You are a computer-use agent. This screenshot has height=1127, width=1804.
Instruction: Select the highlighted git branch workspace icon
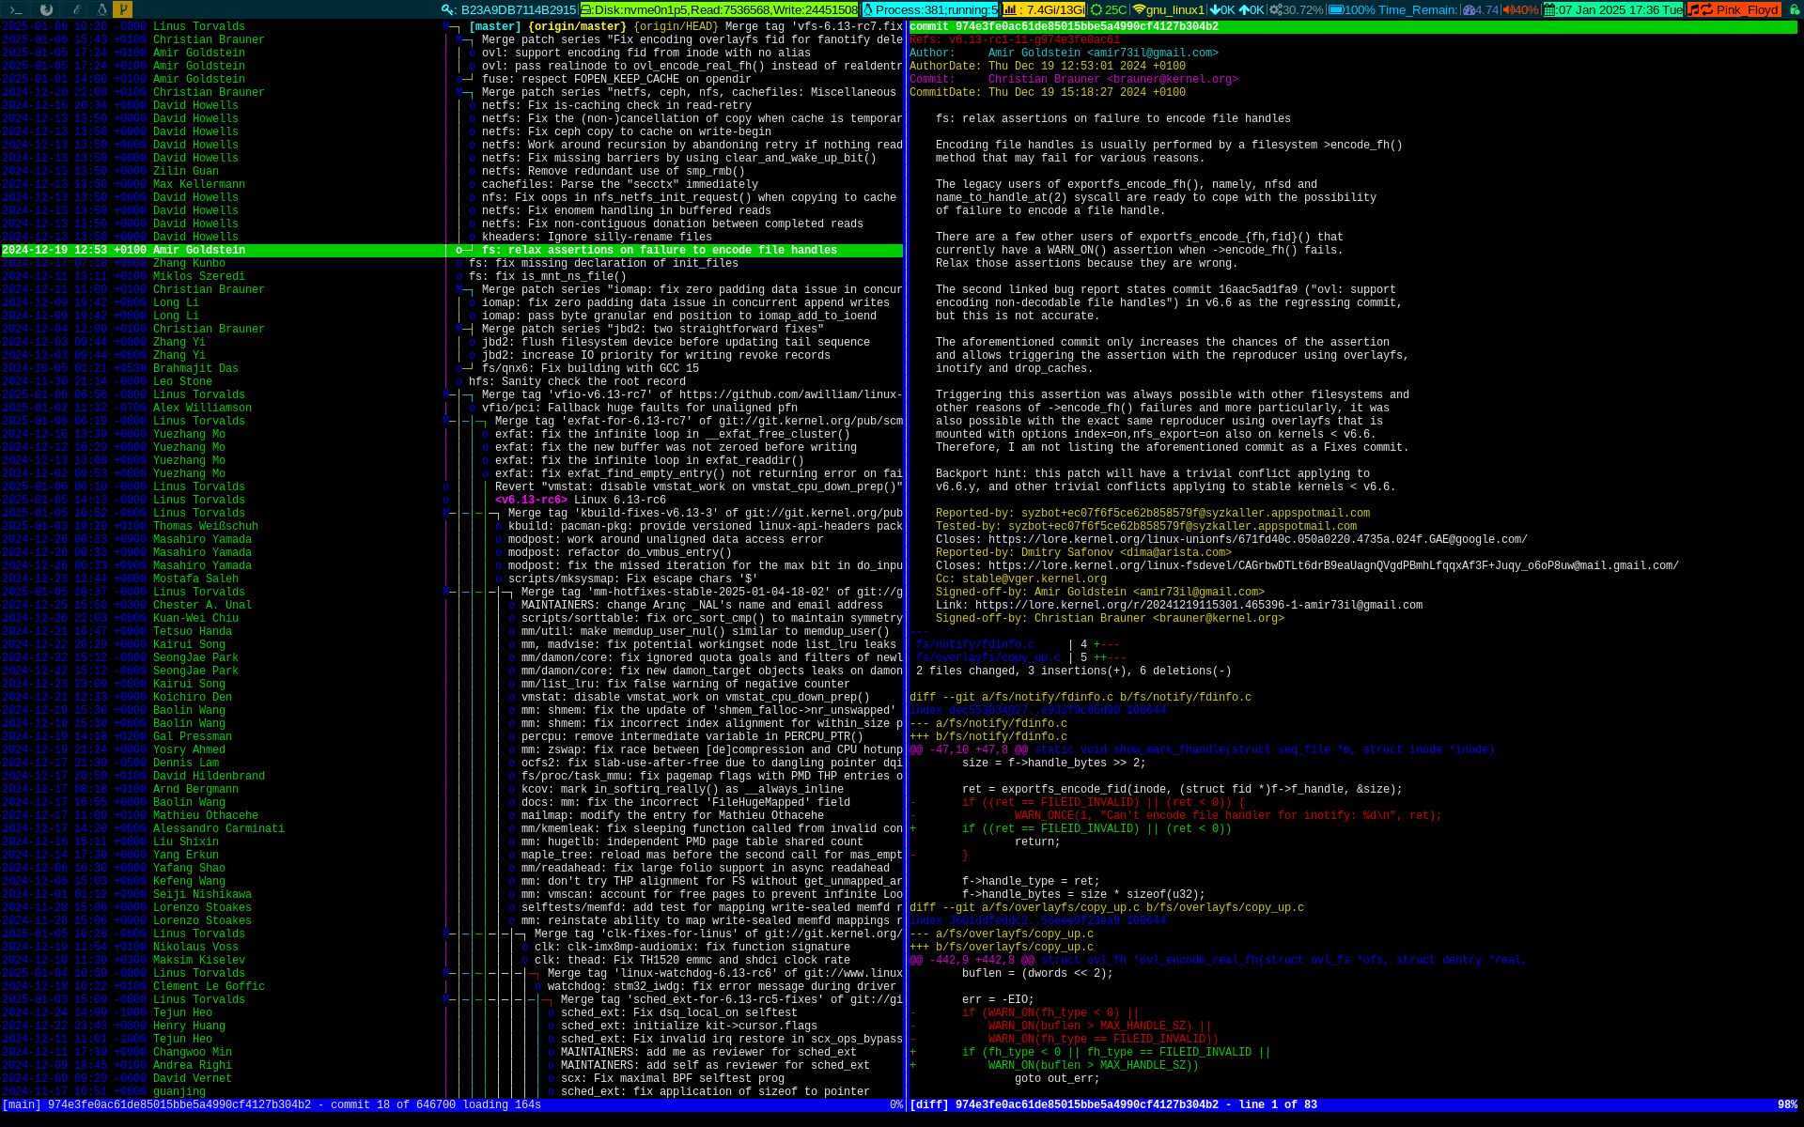point(122,9)
